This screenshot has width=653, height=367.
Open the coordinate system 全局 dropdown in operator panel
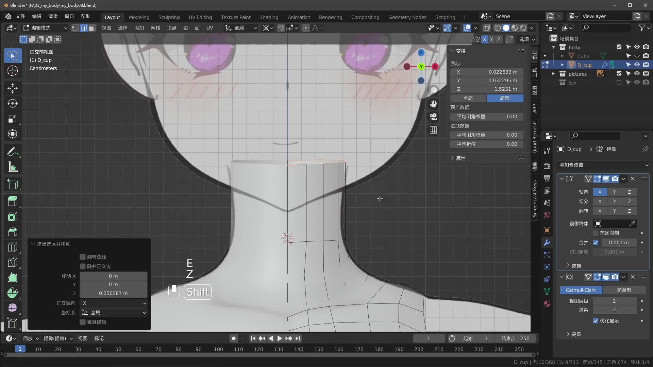[x=114, y=313]
